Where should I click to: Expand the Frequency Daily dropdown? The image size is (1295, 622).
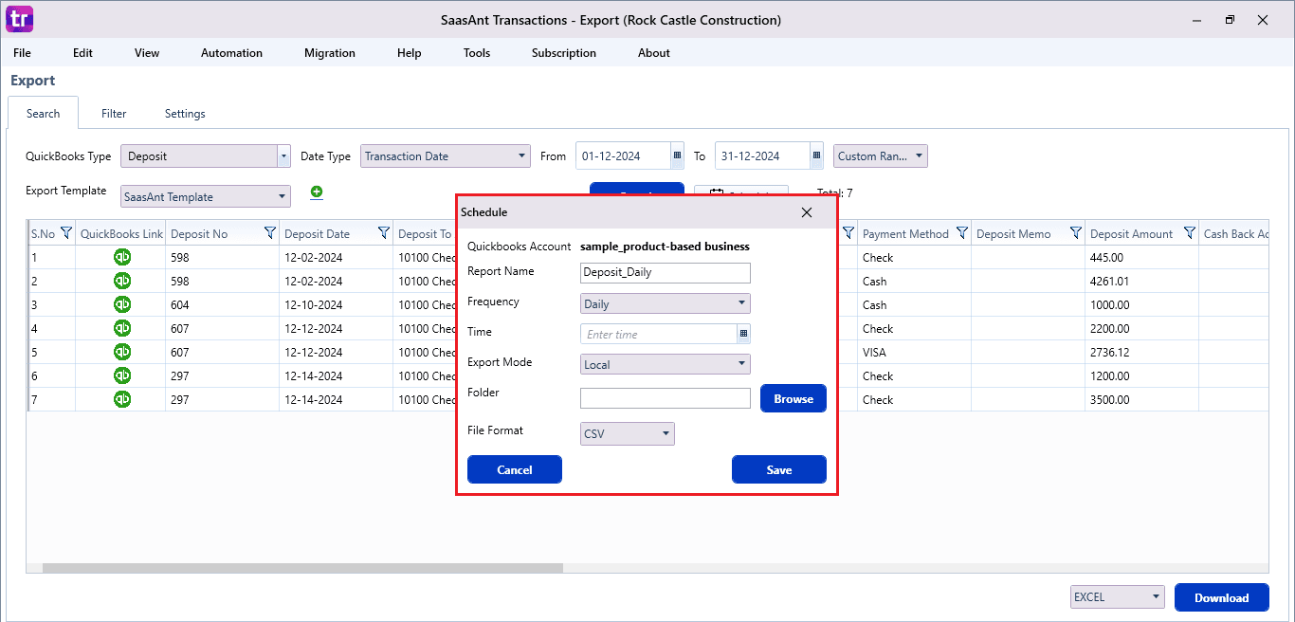tap(665, 303)
